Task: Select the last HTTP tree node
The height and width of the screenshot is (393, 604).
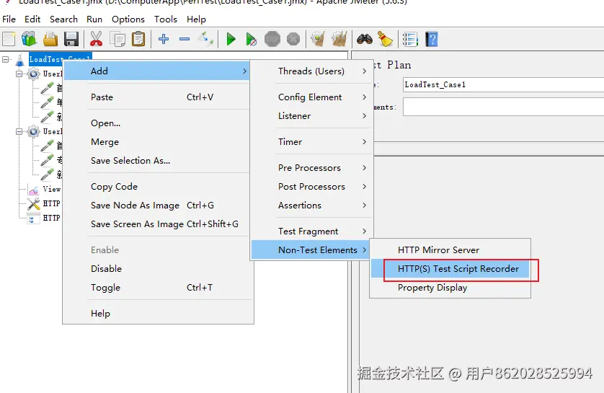Action: 33,218
